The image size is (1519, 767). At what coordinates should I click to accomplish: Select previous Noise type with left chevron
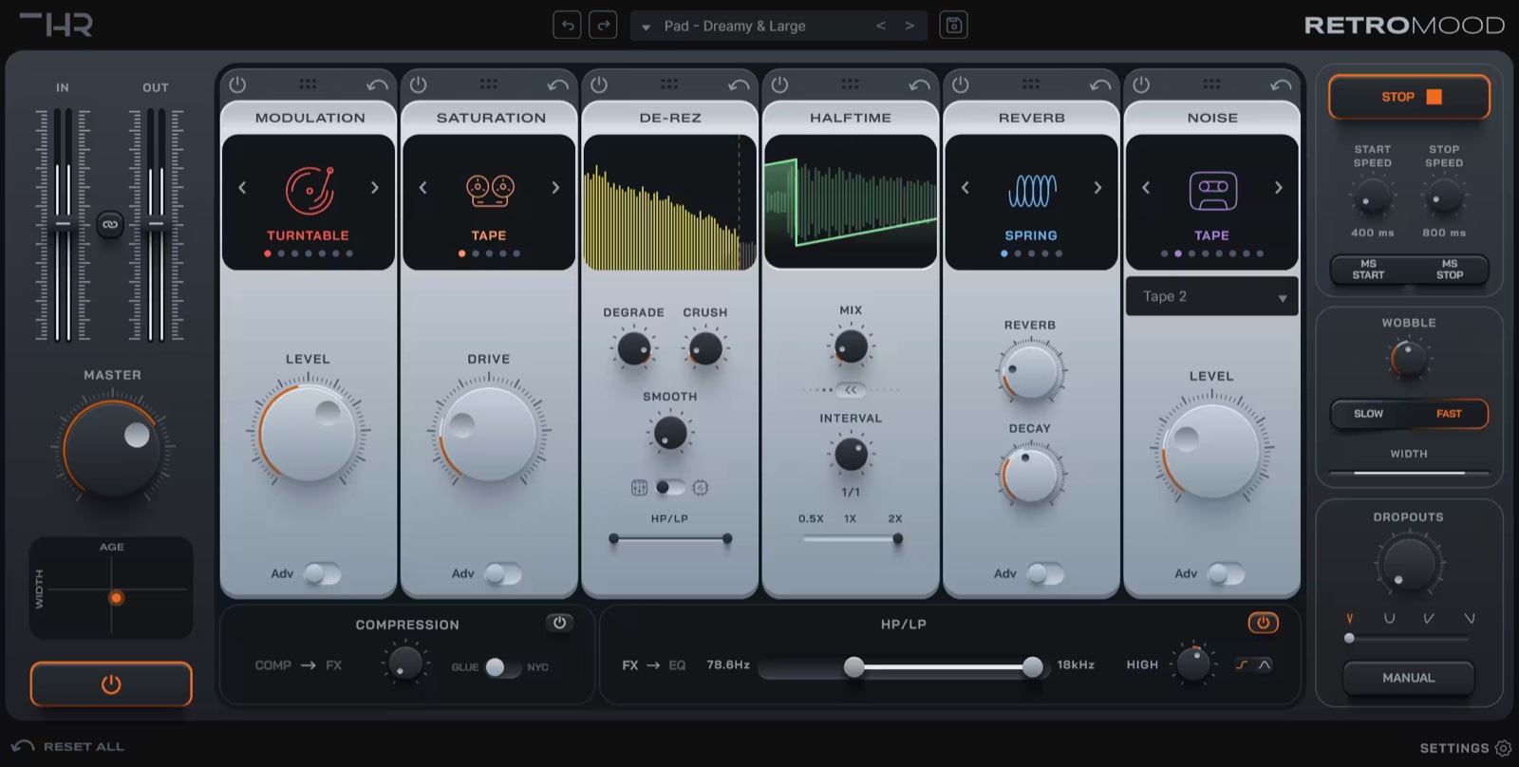pos(1146,188)
